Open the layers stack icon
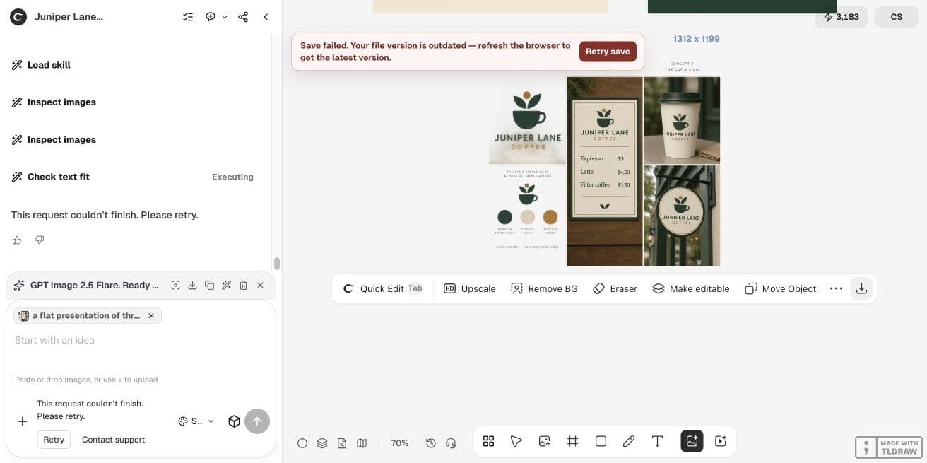Screen dimensions: 927x463 [322, 443]
